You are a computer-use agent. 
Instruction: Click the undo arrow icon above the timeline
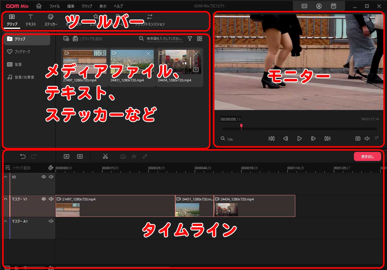tap(23, 156)
